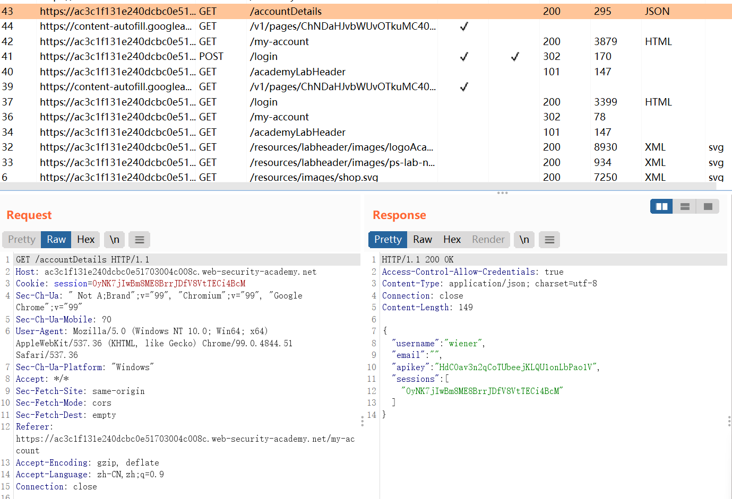Screen dimensions: 732x499
Task: Select history row 34 /academyLabHeader
Action: pyautogui.click(x=366, y=132)
